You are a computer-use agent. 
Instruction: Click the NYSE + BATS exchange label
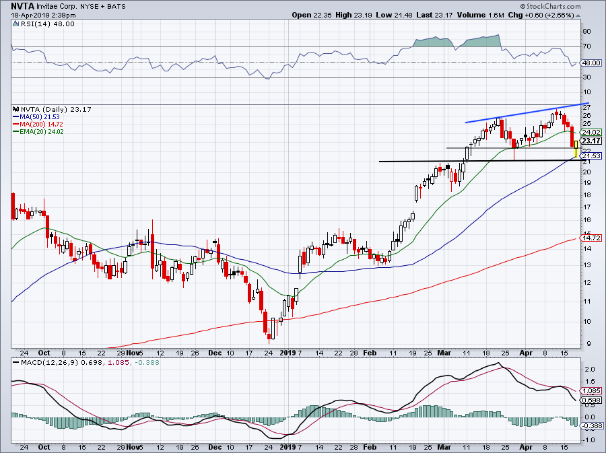coord(103,7)
